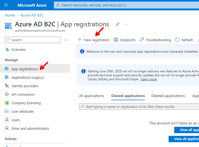This screenshot has height=147, width=199.
Task: Click the Company branding icon
Action: coord(7,103)
